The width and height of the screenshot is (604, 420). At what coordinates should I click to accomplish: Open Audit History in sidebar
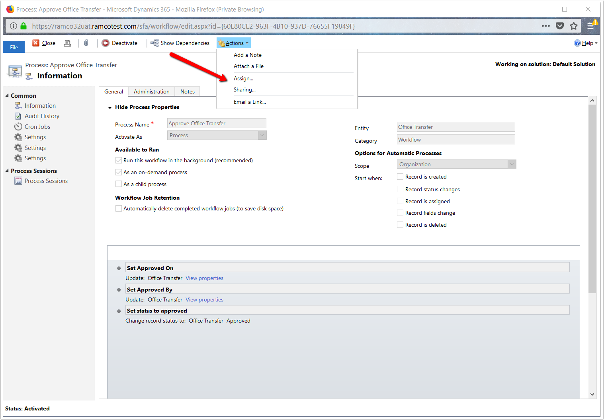click(42, 116)
